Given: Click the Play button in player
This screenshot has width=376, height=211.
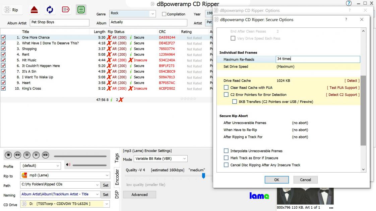Looking at the screenshot, I should pos(36,155).
